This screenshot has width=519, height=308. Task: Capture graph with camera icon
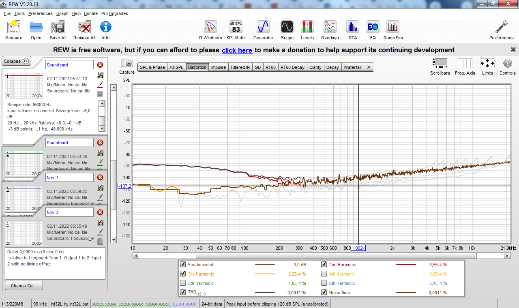127,64
